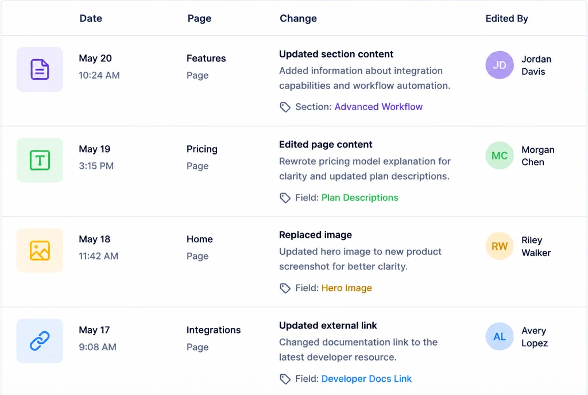
Task: Click the Date column header
Action: pyautogui.click(x=91, y=18)
